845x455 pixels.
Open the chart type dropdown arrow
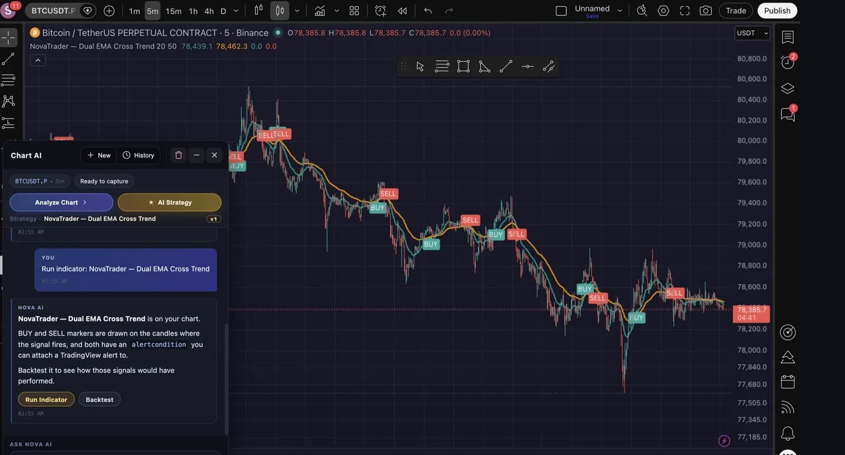coord(297,11)
